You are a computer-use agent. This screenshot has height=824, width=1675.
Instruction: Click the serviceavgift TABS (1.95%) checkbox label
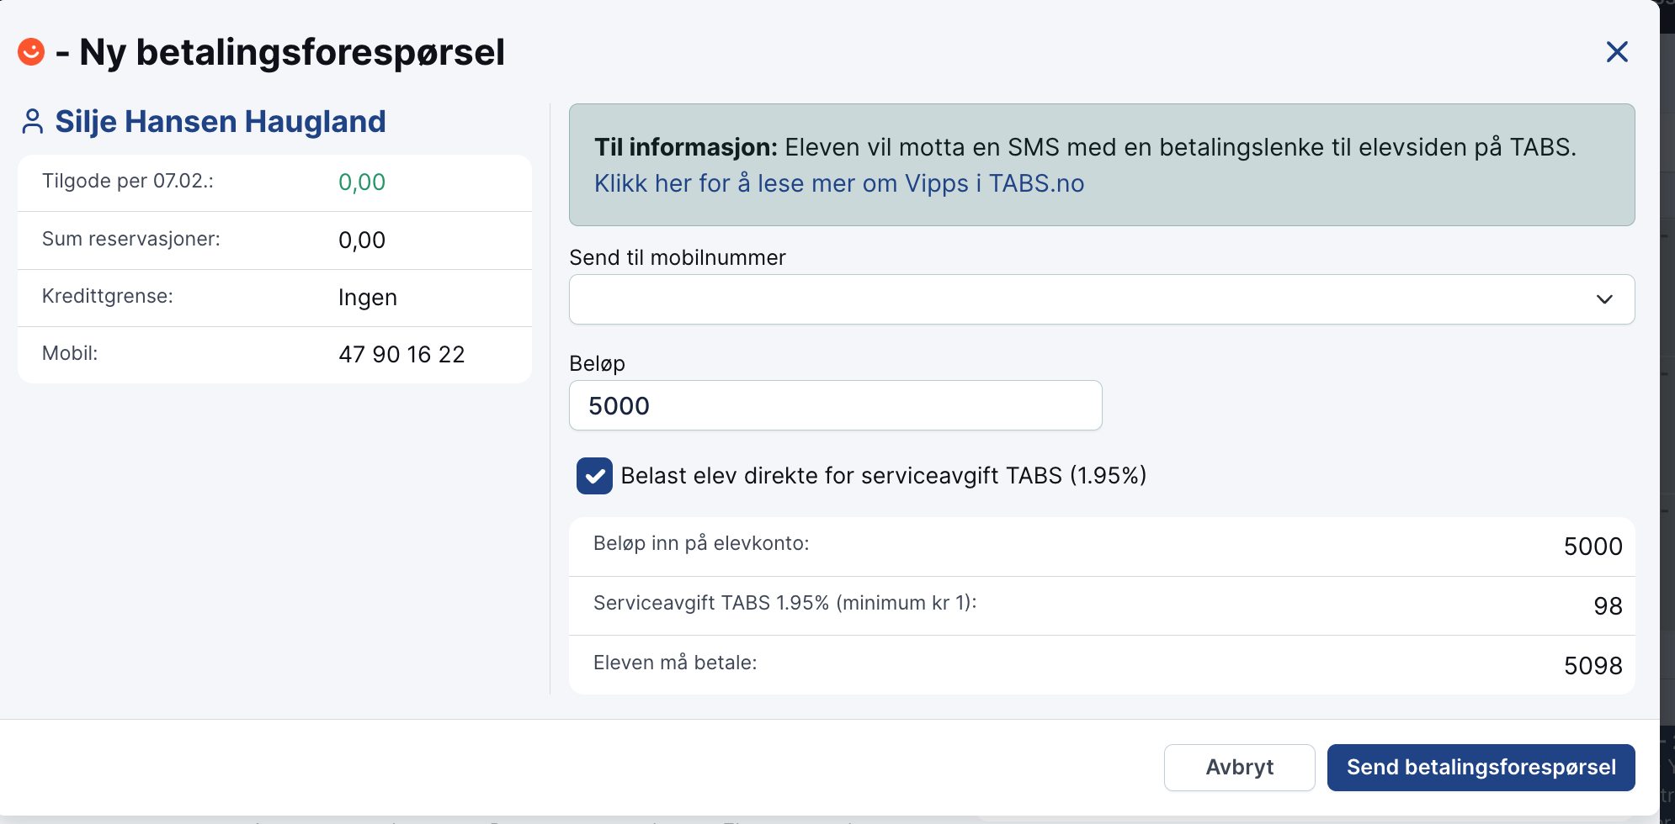click(x=884, y=476)
